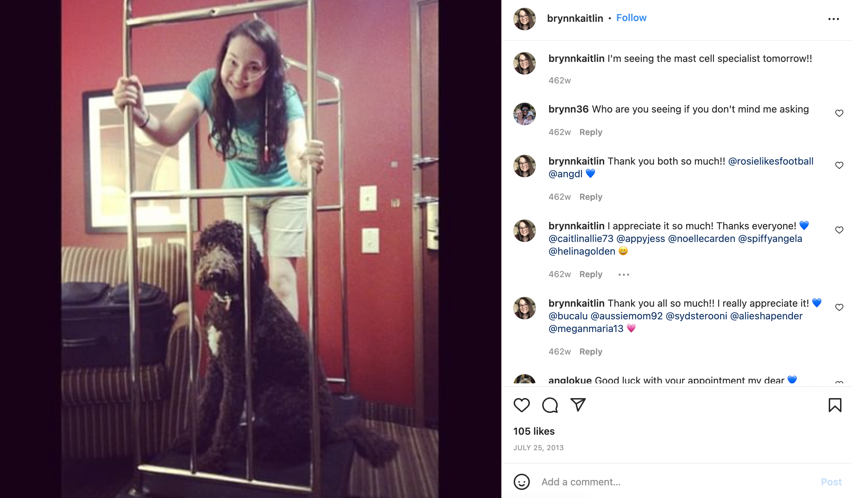The image size is (852, 498).
Task: Like the brynn36 comment
Action: [839, 113]
